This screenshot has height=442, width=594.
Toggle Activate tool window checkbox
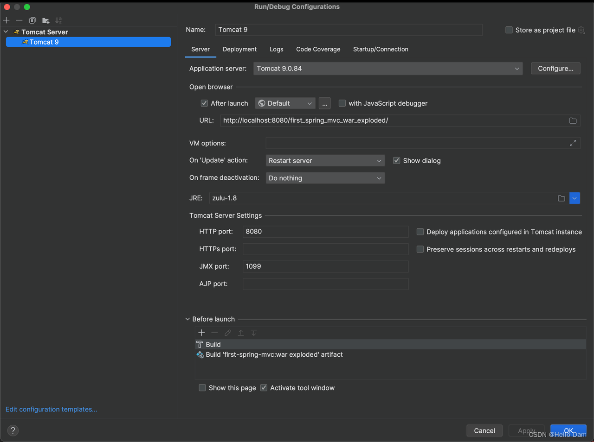264,388
